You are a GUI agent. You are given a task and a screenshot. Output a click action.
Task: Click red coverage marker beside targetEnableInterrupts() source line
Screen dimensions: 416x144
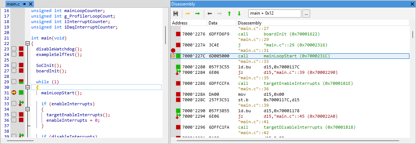coord(21,115)
